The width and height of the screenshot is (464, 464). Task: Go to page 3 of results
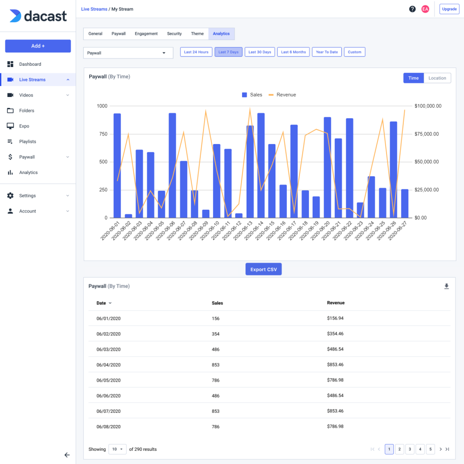(x=410, y=449)
